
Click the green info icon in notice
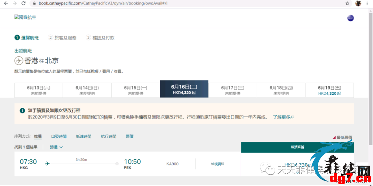coord(22,111)
